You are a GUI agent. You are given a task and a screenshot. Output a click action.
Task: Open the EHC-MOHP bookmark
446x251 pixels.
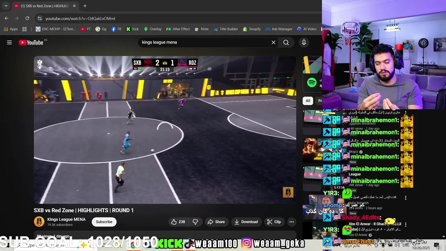point(55,29)
